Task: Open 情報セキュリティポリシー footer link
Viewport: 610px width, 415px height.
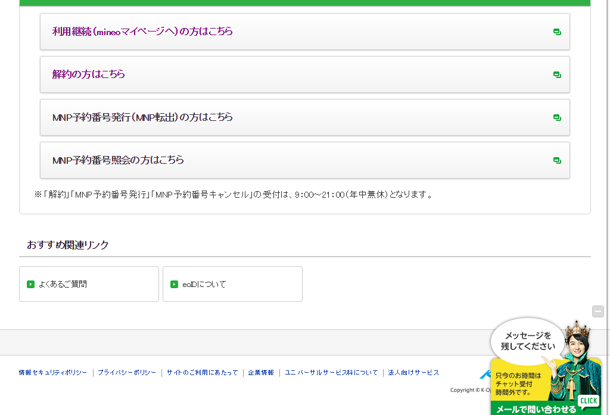Action: tap(53, 373)
